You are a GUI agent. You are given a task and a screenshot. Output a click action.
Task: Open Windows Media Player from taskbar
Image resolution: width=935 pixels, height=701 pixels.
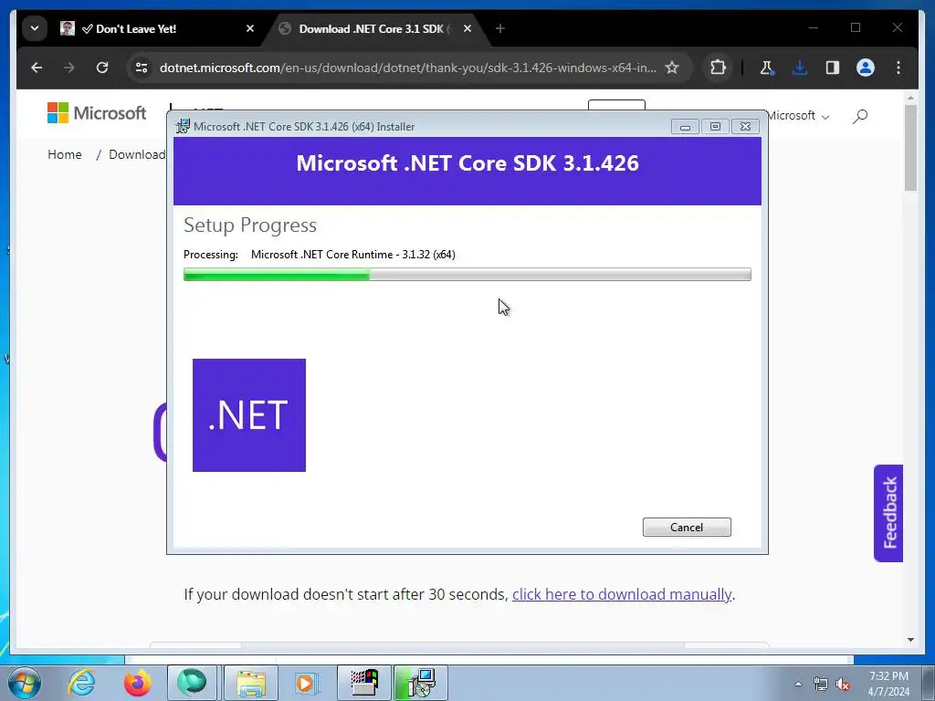click(x=308, y=683)
